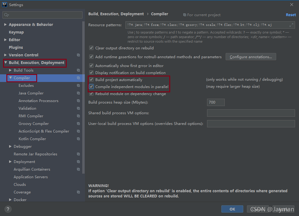The image size is (299, 216).
Task: Open the Clouds settings page
Action: (20, 185)
